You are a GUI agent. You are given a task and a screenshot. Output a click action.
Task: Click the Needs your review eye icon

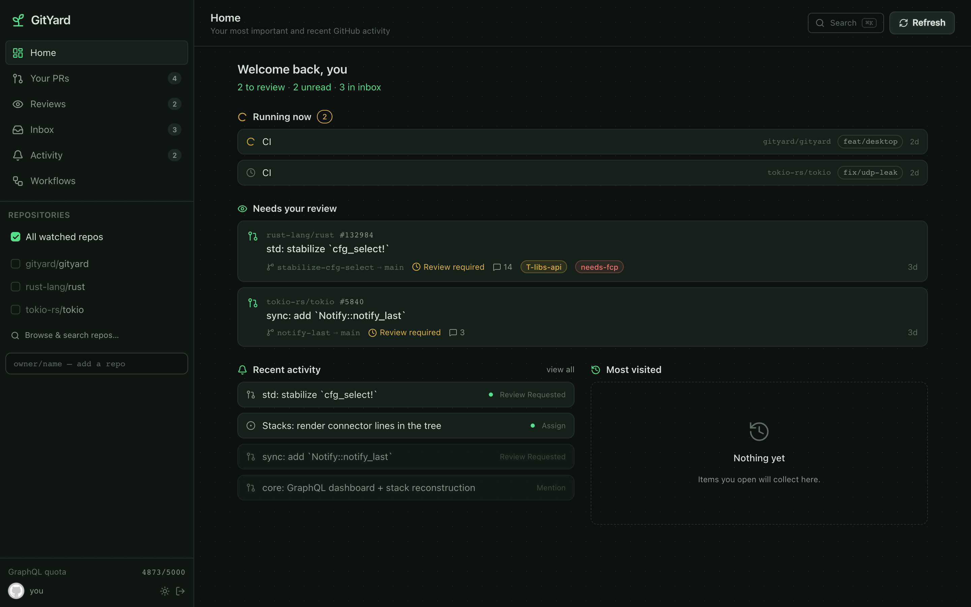pyautogui.click(x=242, y=209)
